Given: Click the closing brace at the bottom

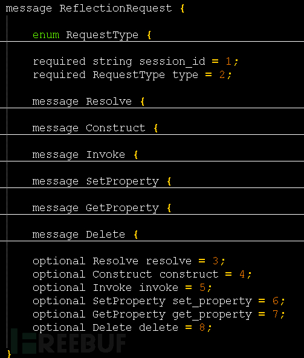Looking at the screenshot, I should [9, 354].
